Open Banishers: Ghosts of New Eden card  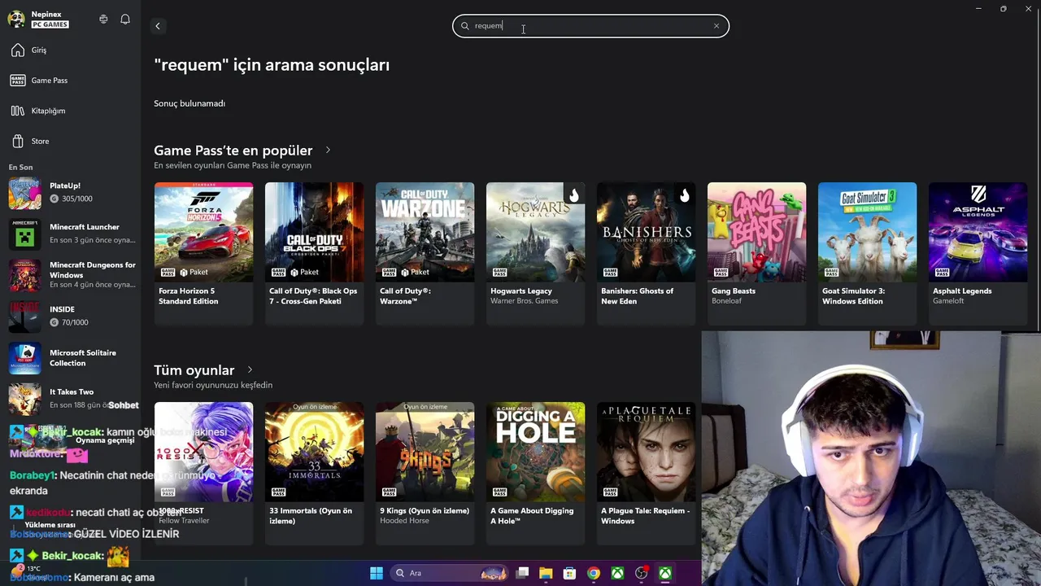[x=646, y=253]
